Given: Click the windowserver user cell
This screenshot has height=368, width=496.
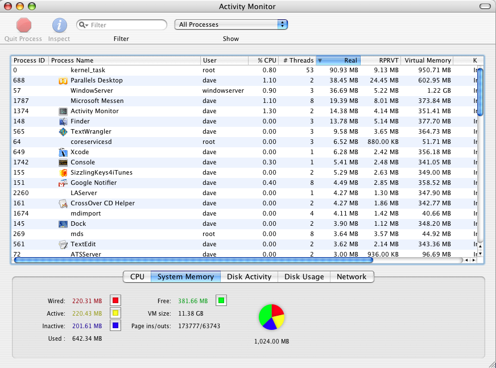Looking at the screenshot, I should click(223, 91).
